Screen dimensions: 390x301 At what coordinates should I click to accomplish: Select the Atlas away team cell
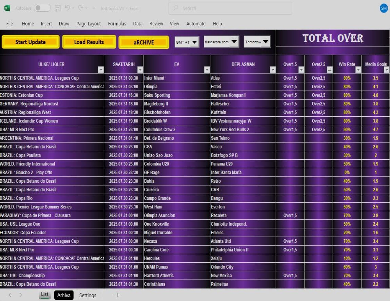[243, 78]
